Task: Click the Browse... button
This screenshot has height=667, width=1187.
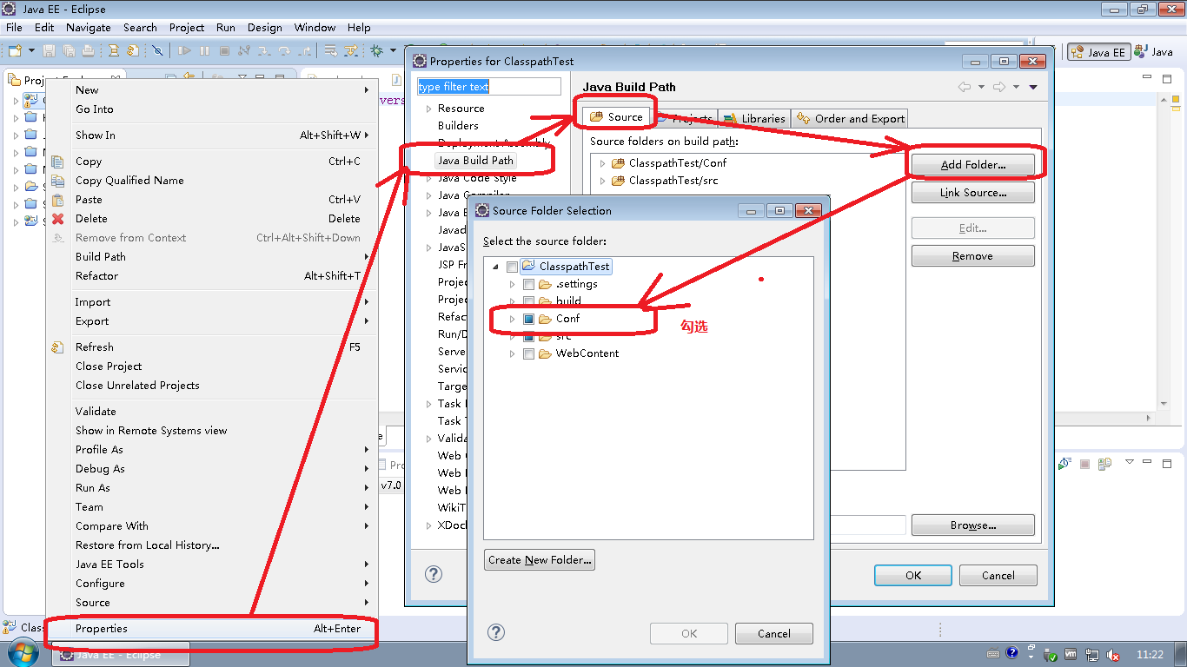Action: (973, 525)
